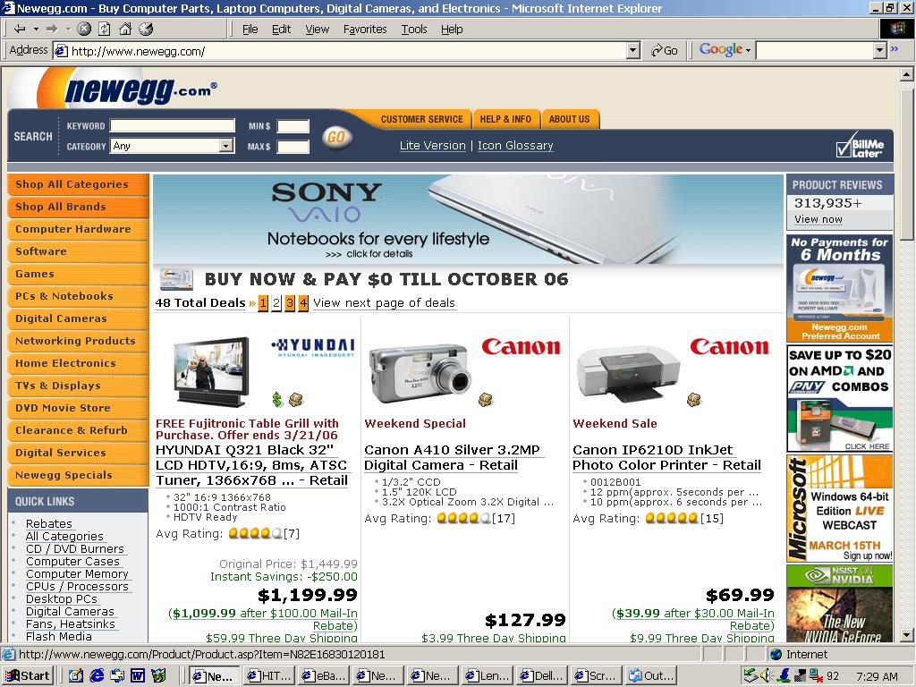Expand the Google search box dropdown

click(880, 51)
